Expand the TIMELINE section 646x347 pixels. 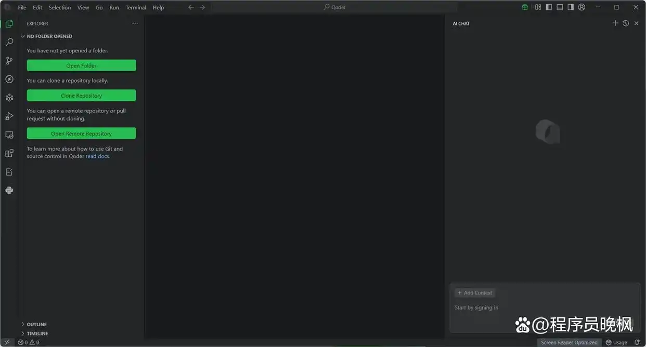[x=37, y=333]
